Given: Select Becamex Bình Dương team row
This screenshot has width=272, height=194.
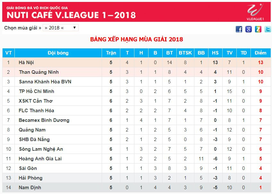Looking at the screenshot, I should click(44, 120).
